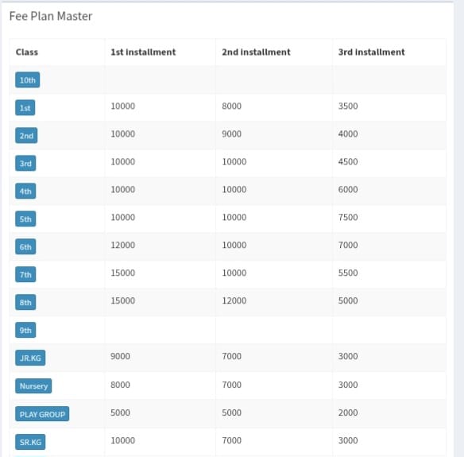Select the JR.KG class badge
The height and width of the screenshot is (457, 464).
tap(30, 358)
